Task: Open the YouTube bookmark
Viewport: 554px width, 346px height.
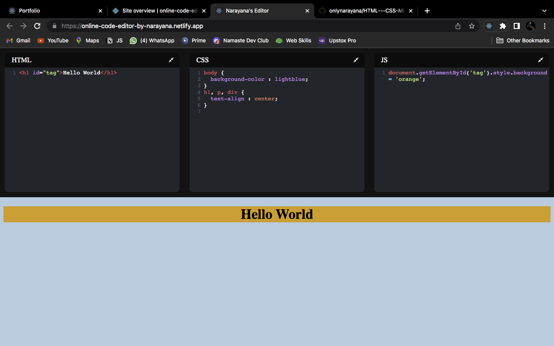Action: coord(53,41)
